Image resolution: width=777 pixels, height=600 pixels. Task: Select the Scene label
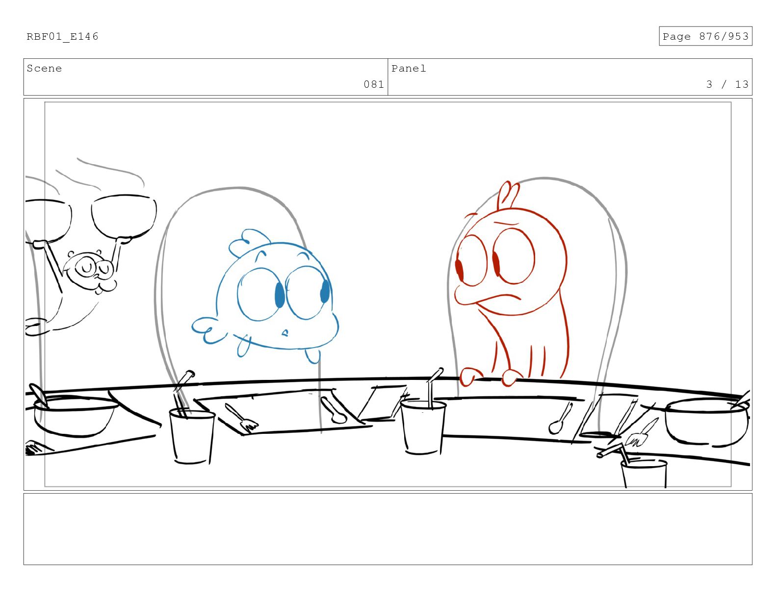[x=44, y=69]
